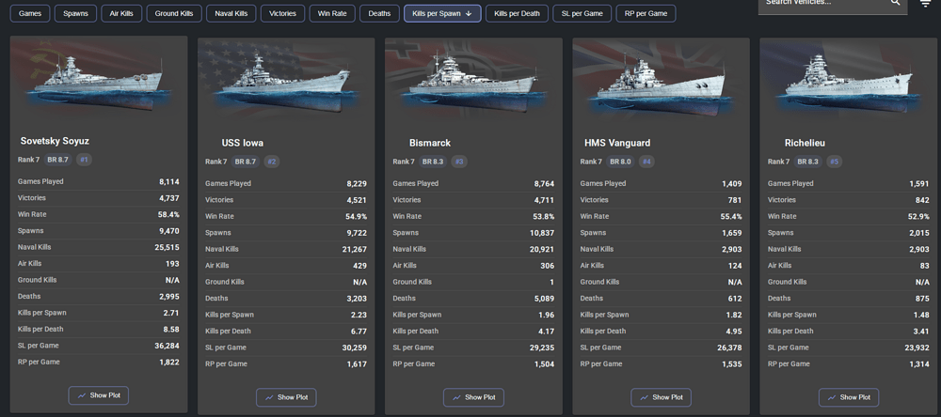This screenshot has height=417, width=941.
Task: Select USS Iowa naval kills 21,267
Action: [355, 249]
